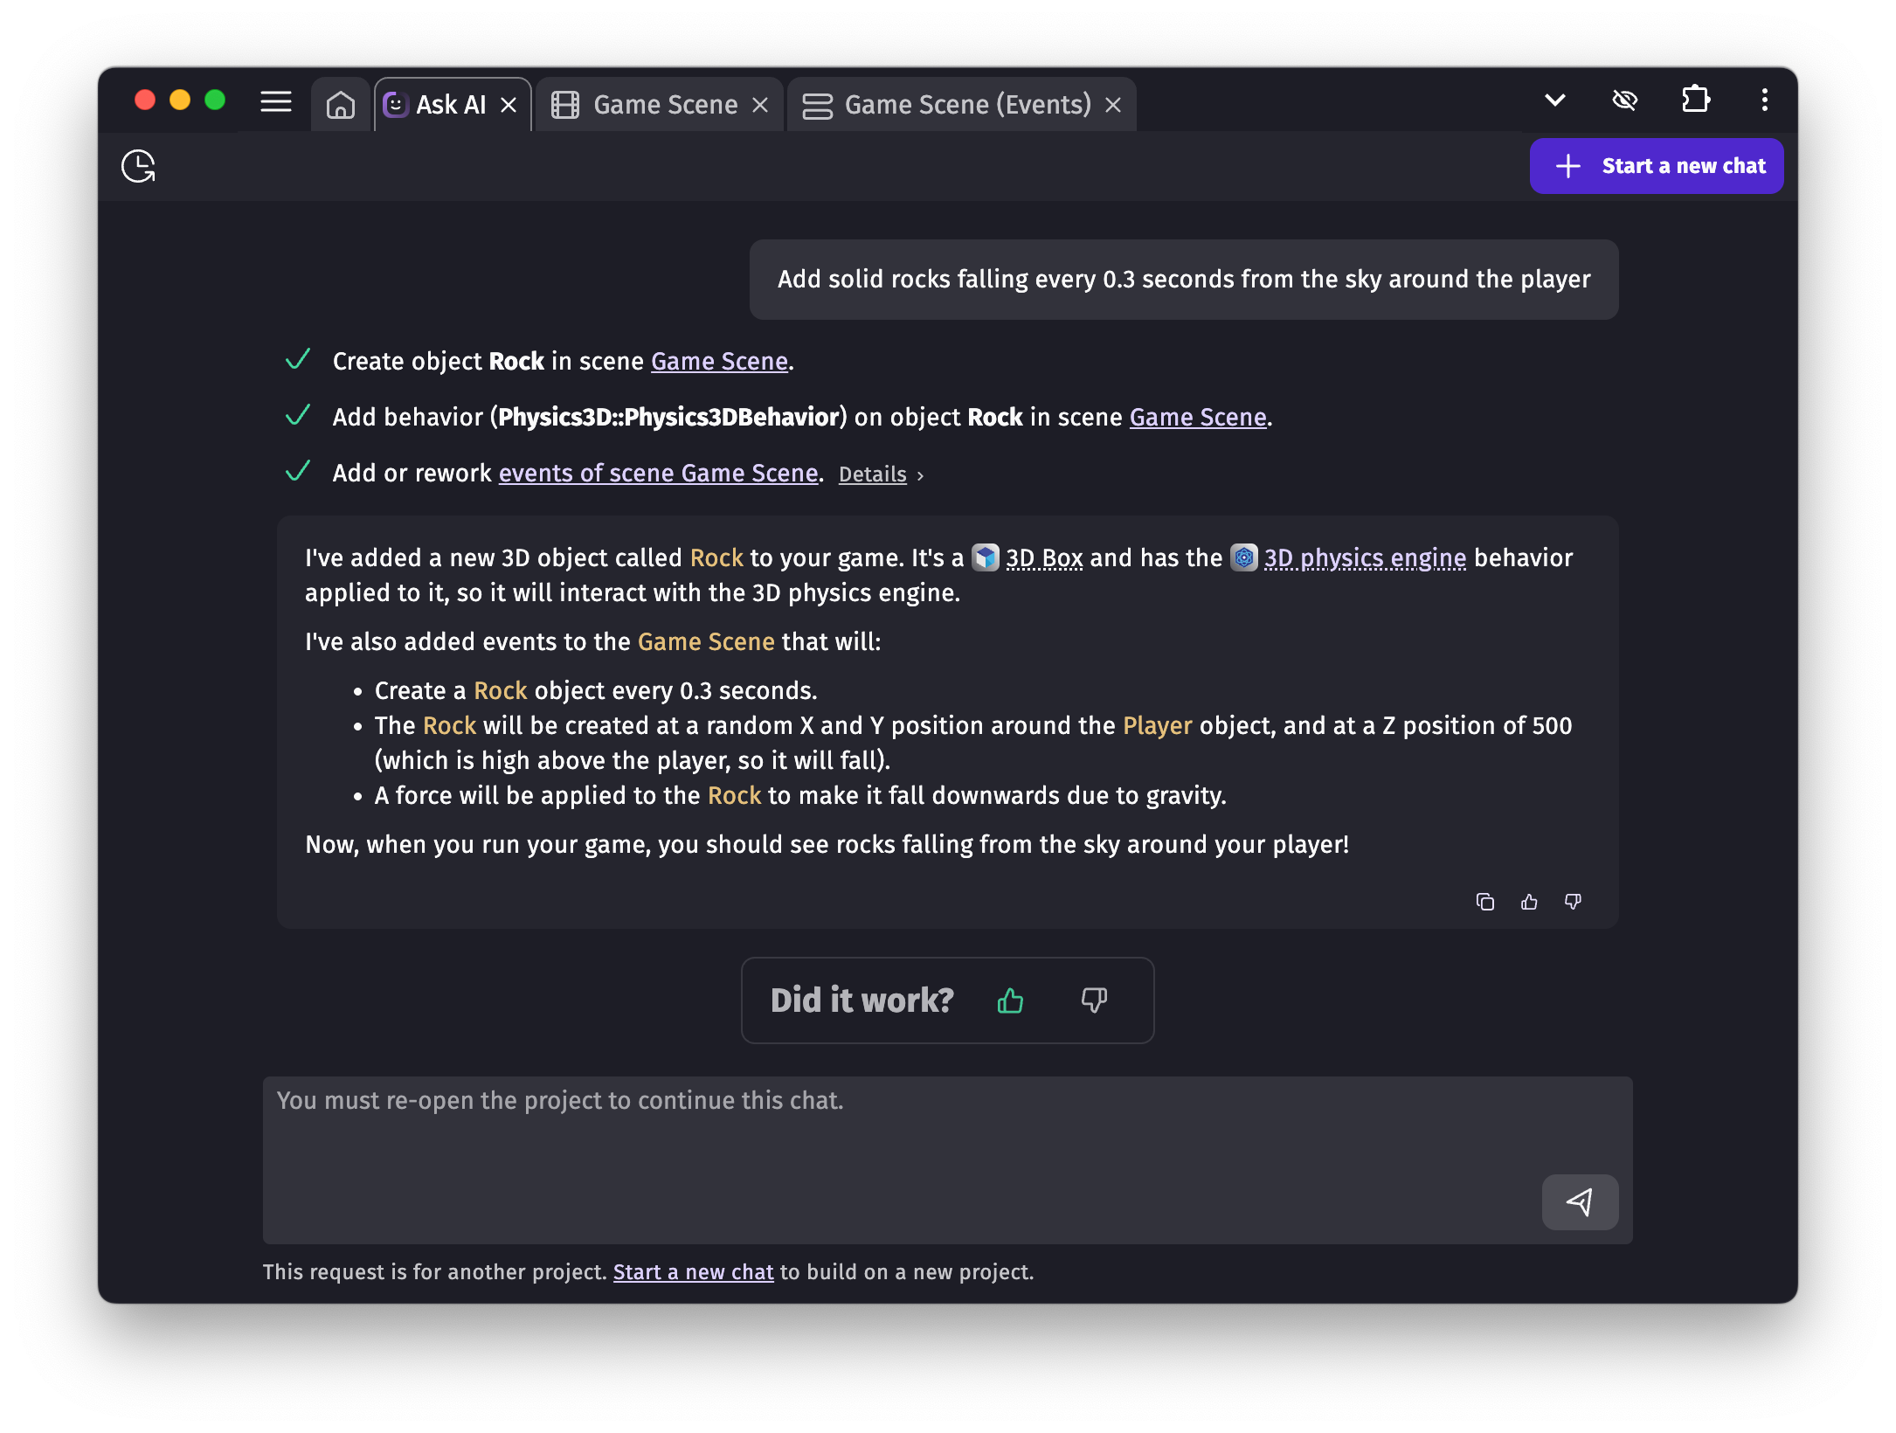Expand the Details of scene events
The image size is (1896, 1433).
[872, 474]
